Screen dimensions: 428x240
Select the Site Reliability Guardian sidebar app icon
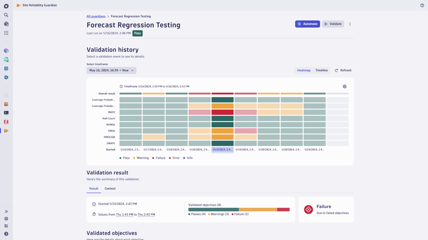pos(6,131)
